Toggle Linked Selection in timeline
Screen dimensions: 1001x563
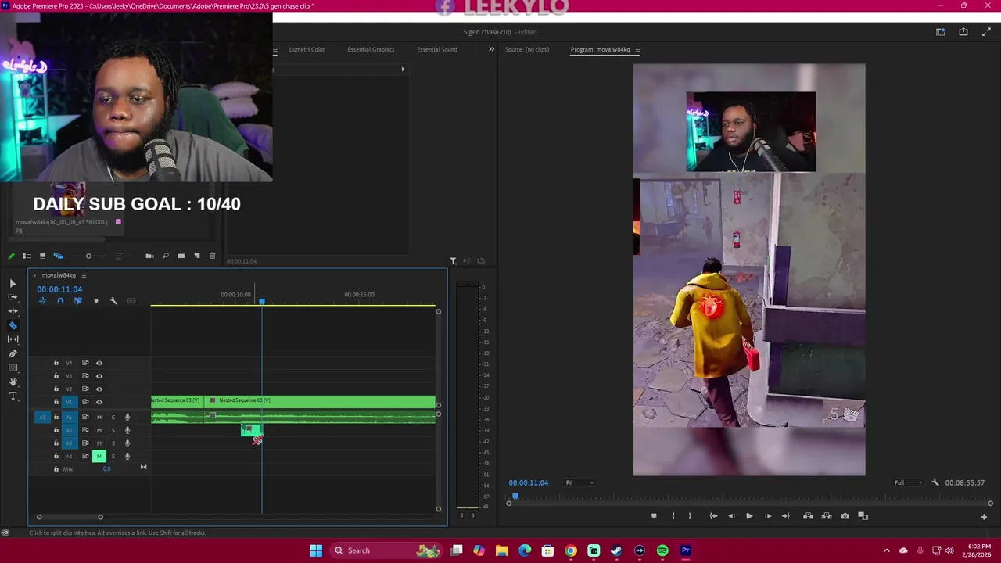pos(77,301)
